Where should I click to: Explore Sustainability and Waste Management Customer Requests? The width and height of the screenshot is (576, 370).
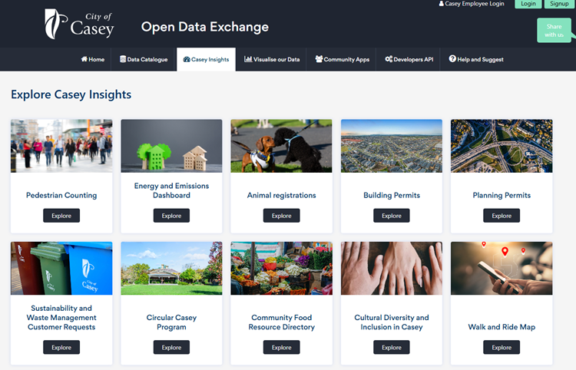[x=61, y=347]
